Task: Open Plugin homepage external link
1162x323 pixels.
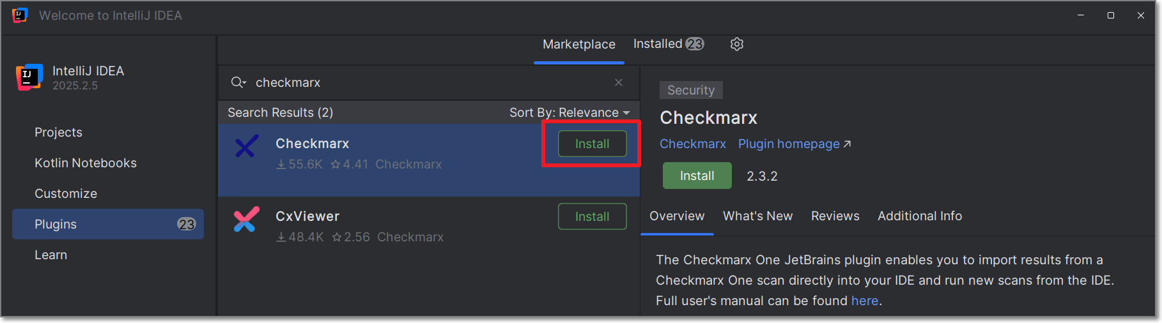Action: 794,144
